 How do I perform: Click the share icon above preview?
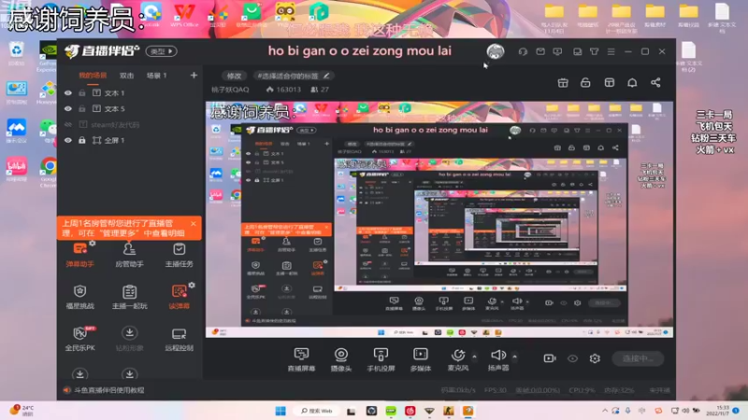point(655,83)
